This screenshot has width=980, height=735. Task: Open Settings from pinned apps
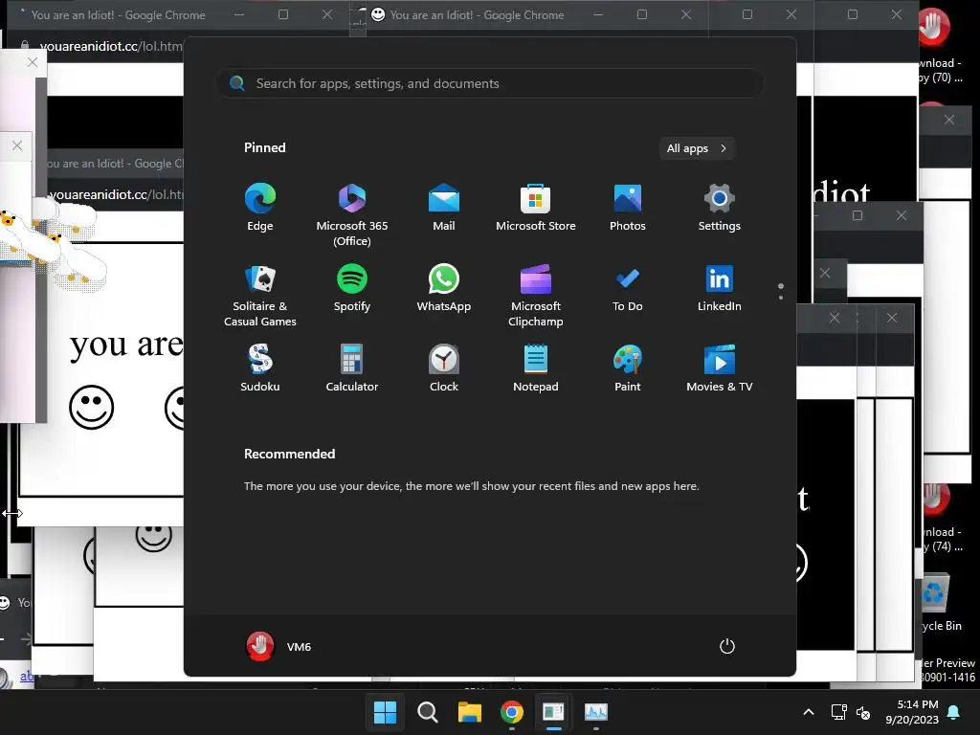click(720, 208)
